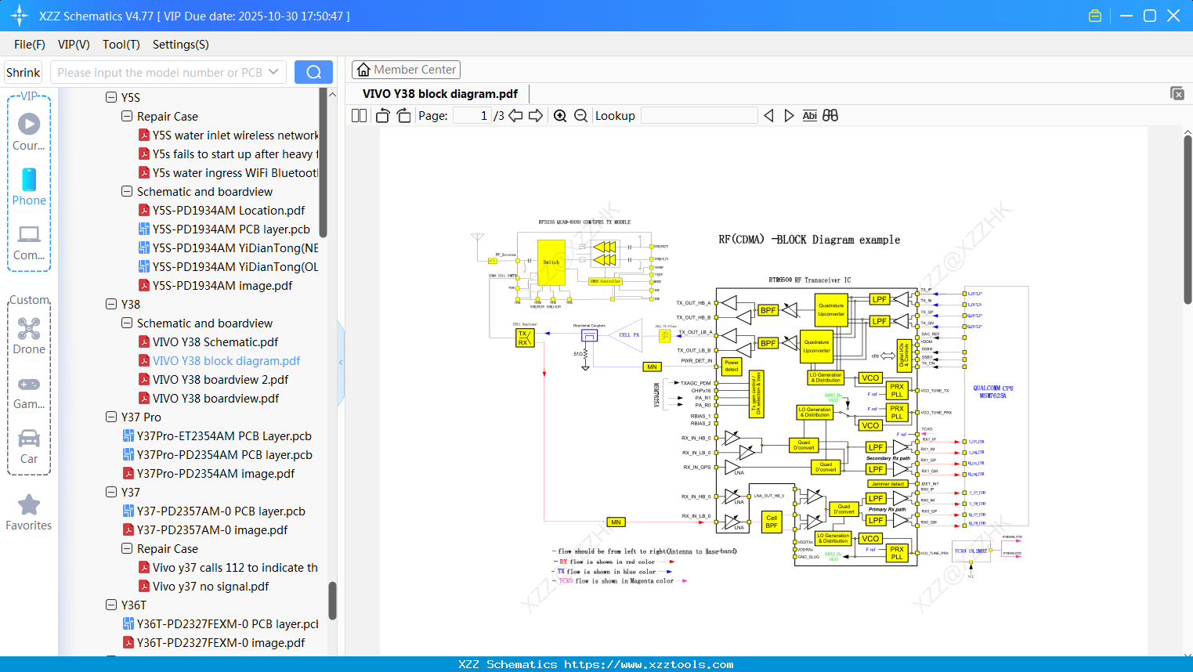
Task: Click the home icon in Member Center
Action: coord(363,70)
